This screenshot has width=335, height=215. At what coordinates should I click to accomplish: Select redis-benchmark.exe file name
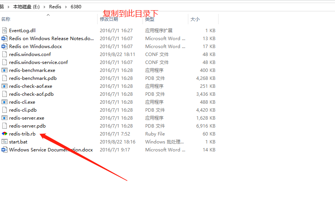click(32, 70)
